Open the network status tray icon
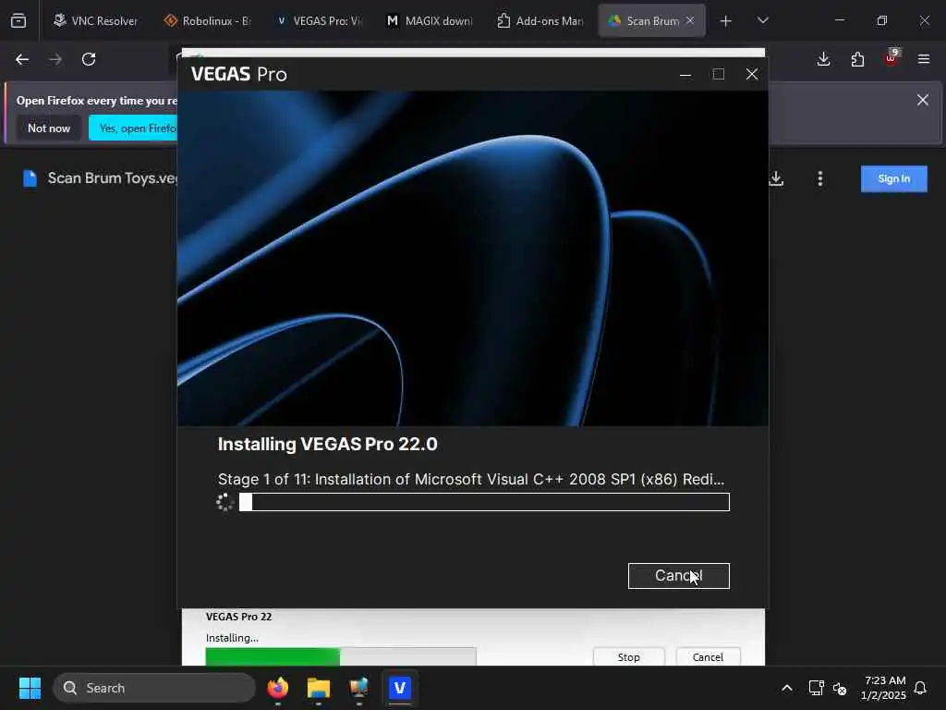 [817, 688]
